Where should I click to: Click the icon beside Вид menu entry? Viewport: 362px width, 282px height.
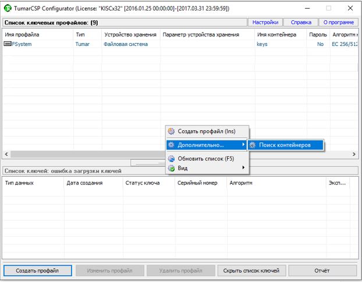point(171,169)
